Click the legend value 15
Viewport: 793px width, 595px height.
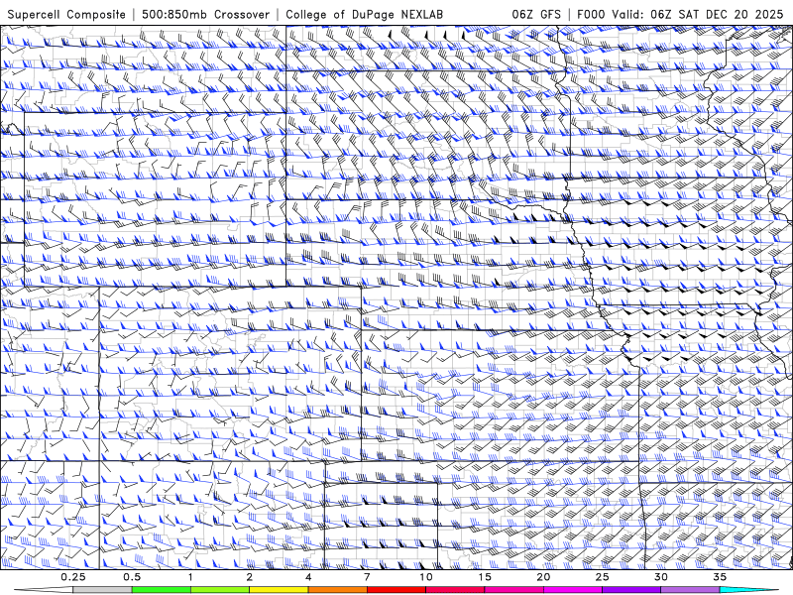[485, 577]
